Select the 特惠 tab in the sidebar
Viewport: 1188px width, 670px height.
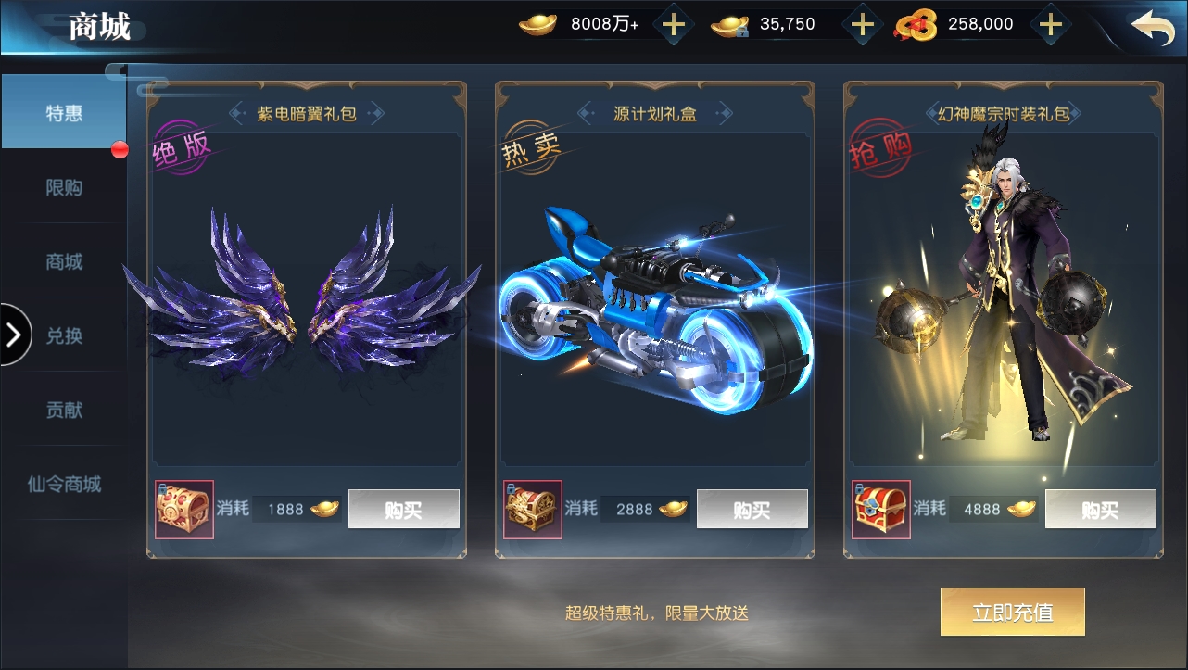click(64, 112)
